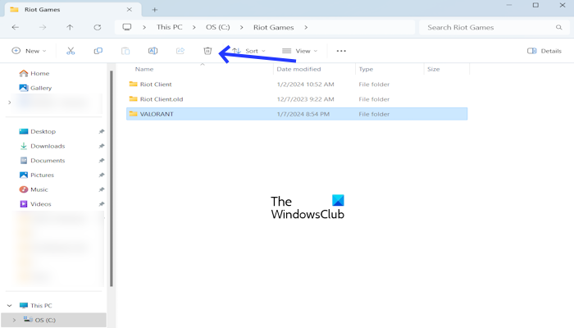This screenshot has width=574, height=328.
Task: Click the search magnifier icon
Action: pos(559,27)
